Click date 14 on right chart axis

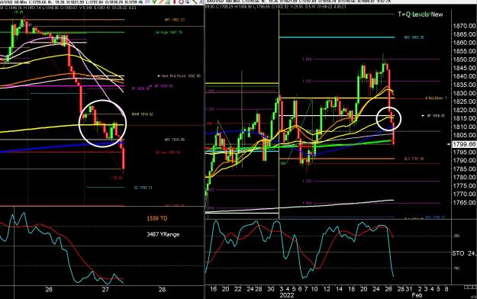339,289
